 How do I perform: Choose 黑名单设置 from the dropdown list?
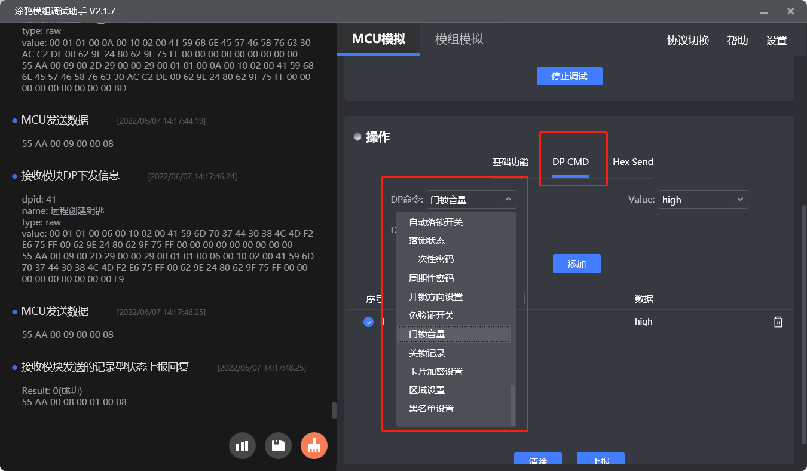point(454,409)
